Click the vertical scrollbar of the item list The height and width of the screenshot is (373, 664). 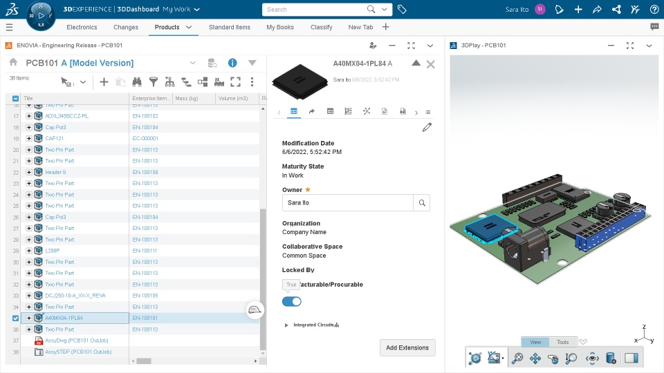point(263,279)
